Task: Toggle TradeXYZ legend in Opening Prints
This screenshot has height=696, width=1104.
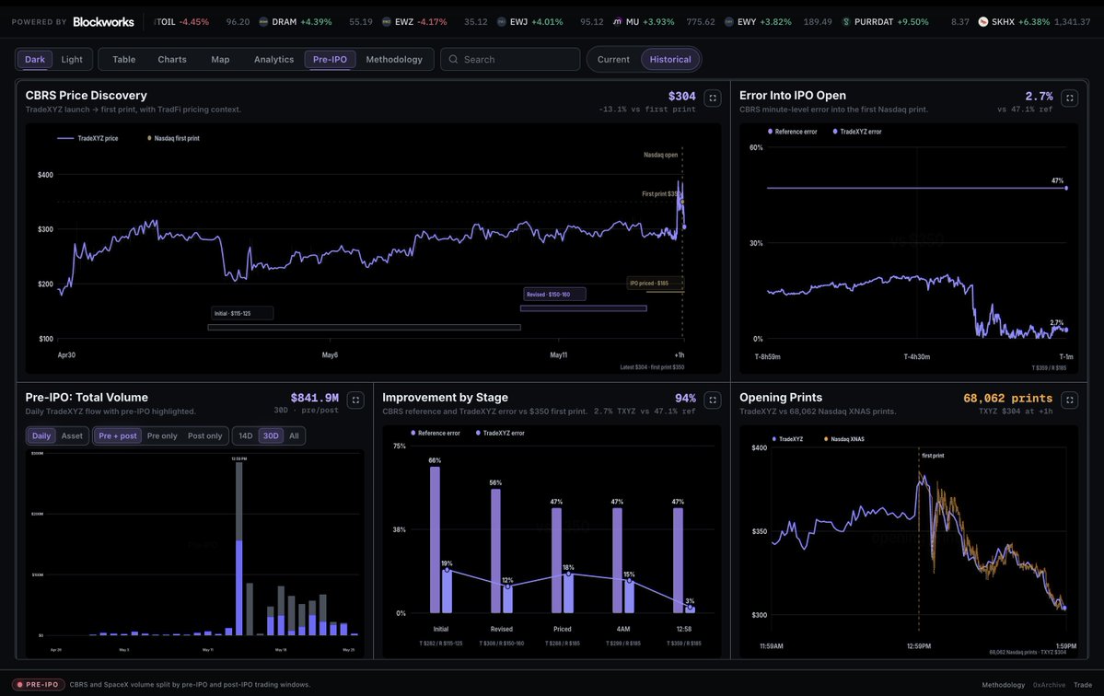Action: pos(788,439)
